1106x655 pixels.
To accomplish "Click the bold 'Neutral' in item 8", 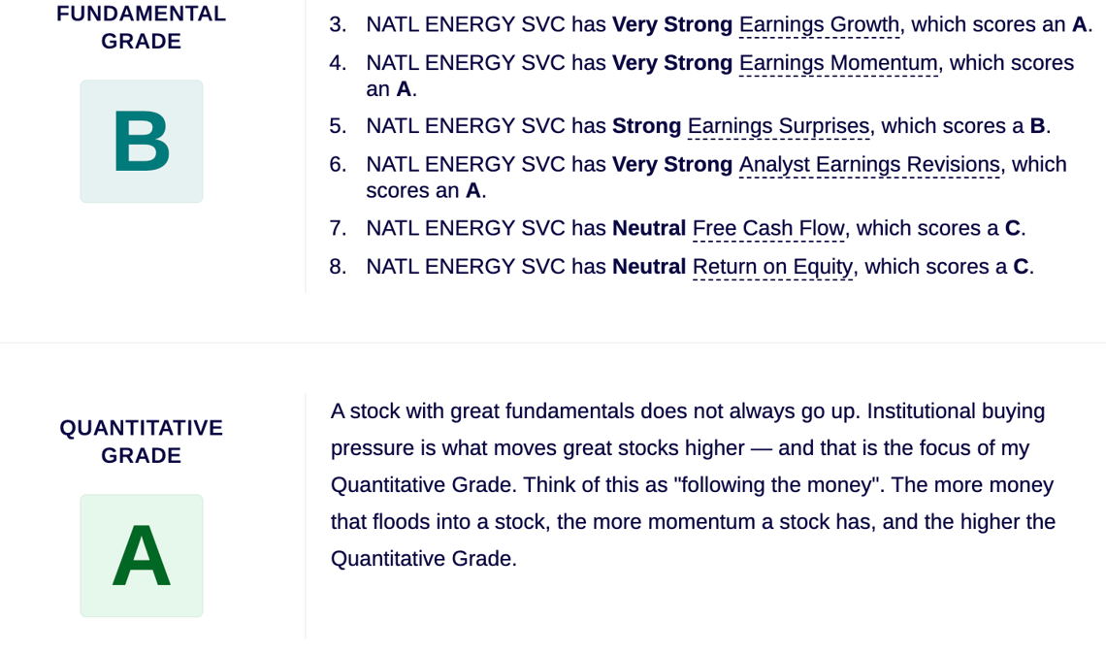I will [x=649, y=267].
